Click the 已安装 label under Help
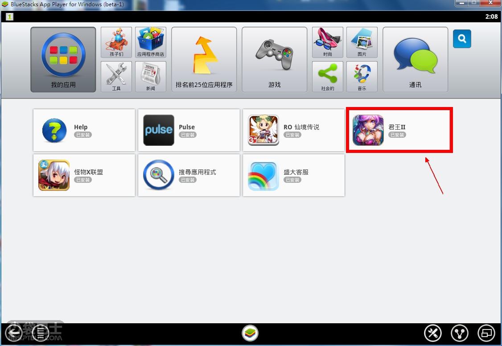The image size is (502, 346). click(83, 135)
